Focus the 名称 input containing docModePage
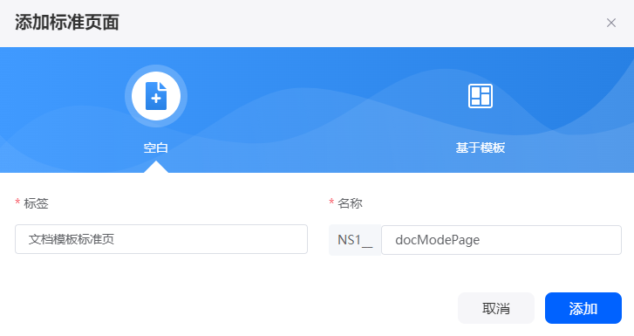The height and width of the screenshot is (336, 634). click(501, 240)
